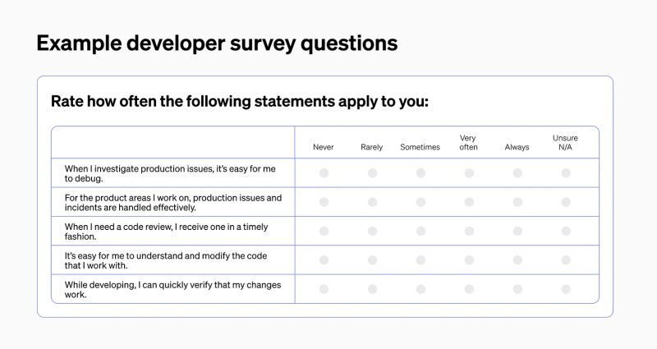The height and width of the screenshot is (349, 657).
Task: Select Sometimes for incidents handled effectively
Action: coord(420,202)
